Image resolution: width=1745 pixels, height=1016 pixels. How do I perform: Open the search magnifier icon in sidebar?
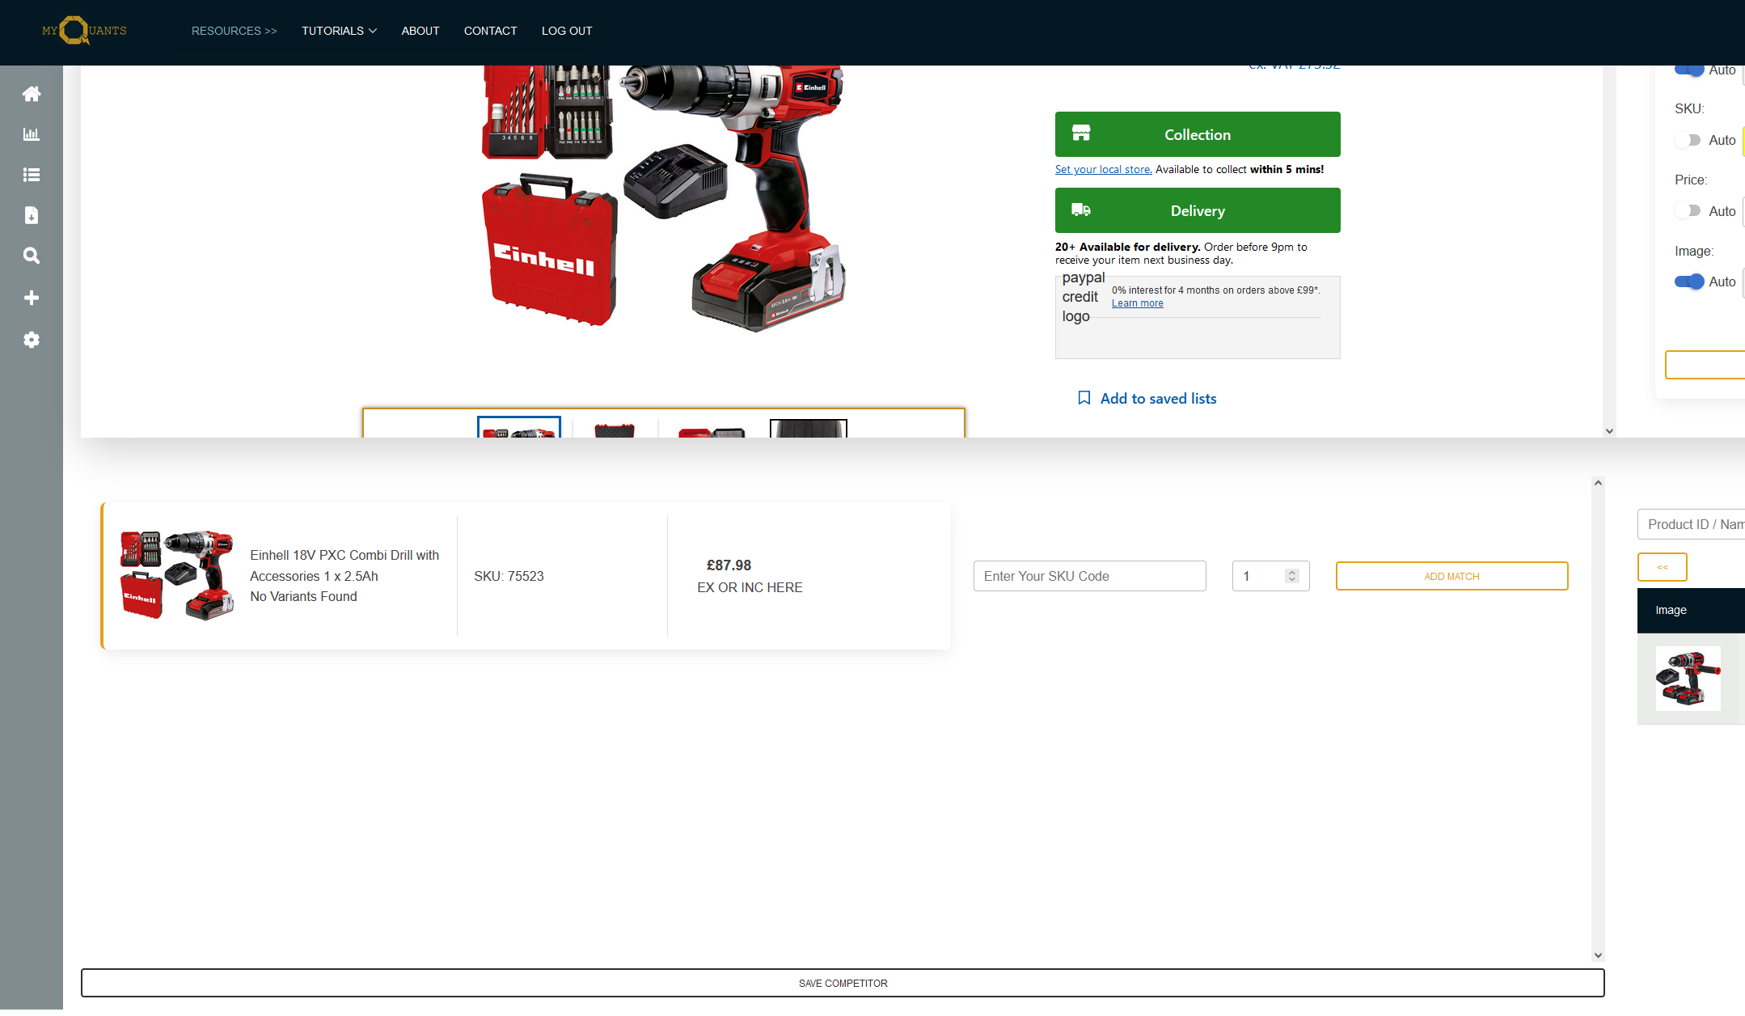point(32,256)
